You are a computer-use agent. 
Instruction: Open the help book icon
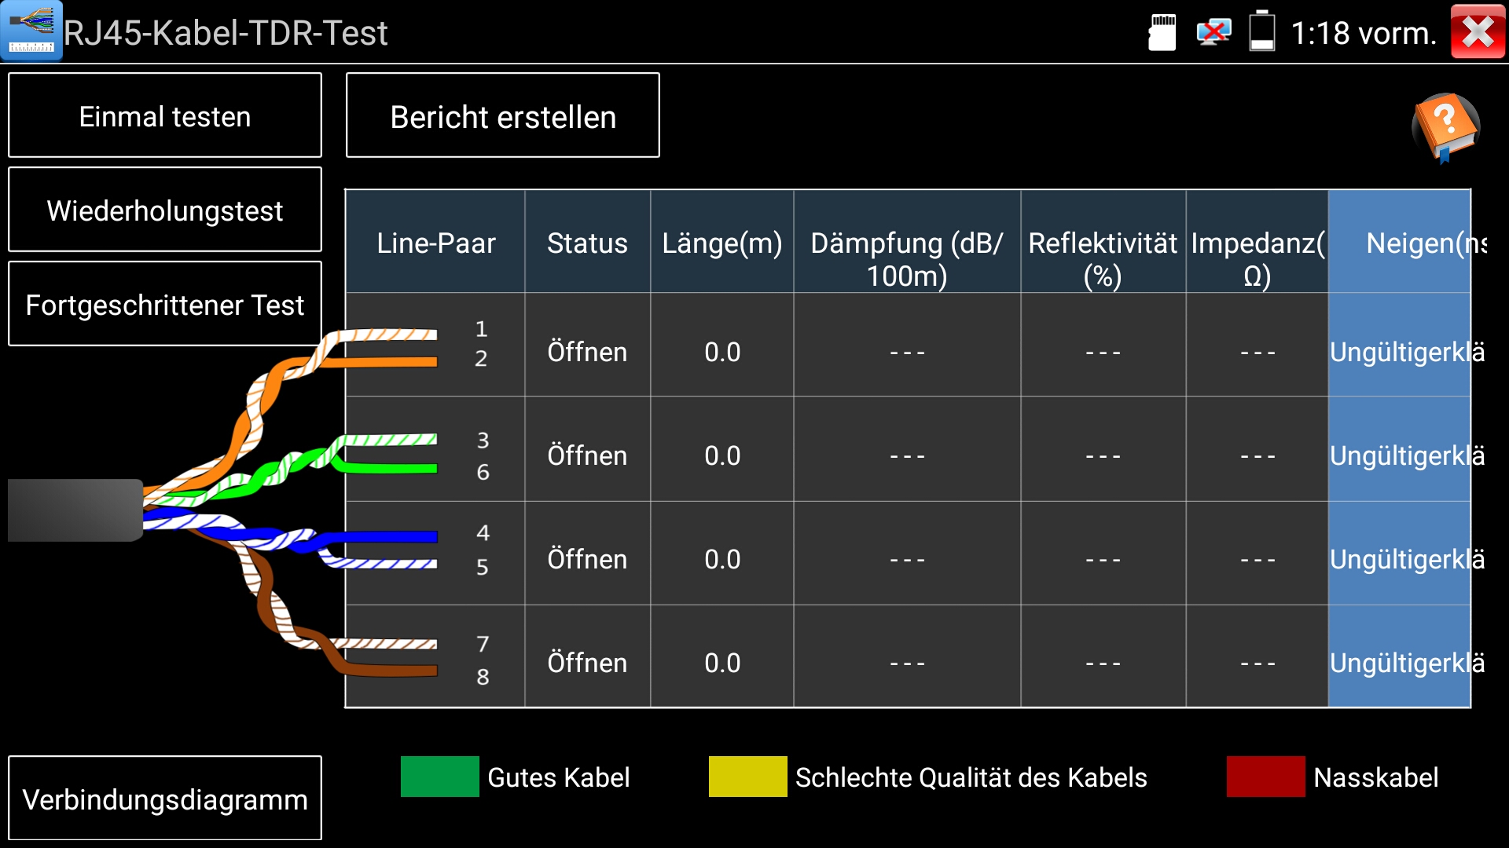pos(1446,127)
